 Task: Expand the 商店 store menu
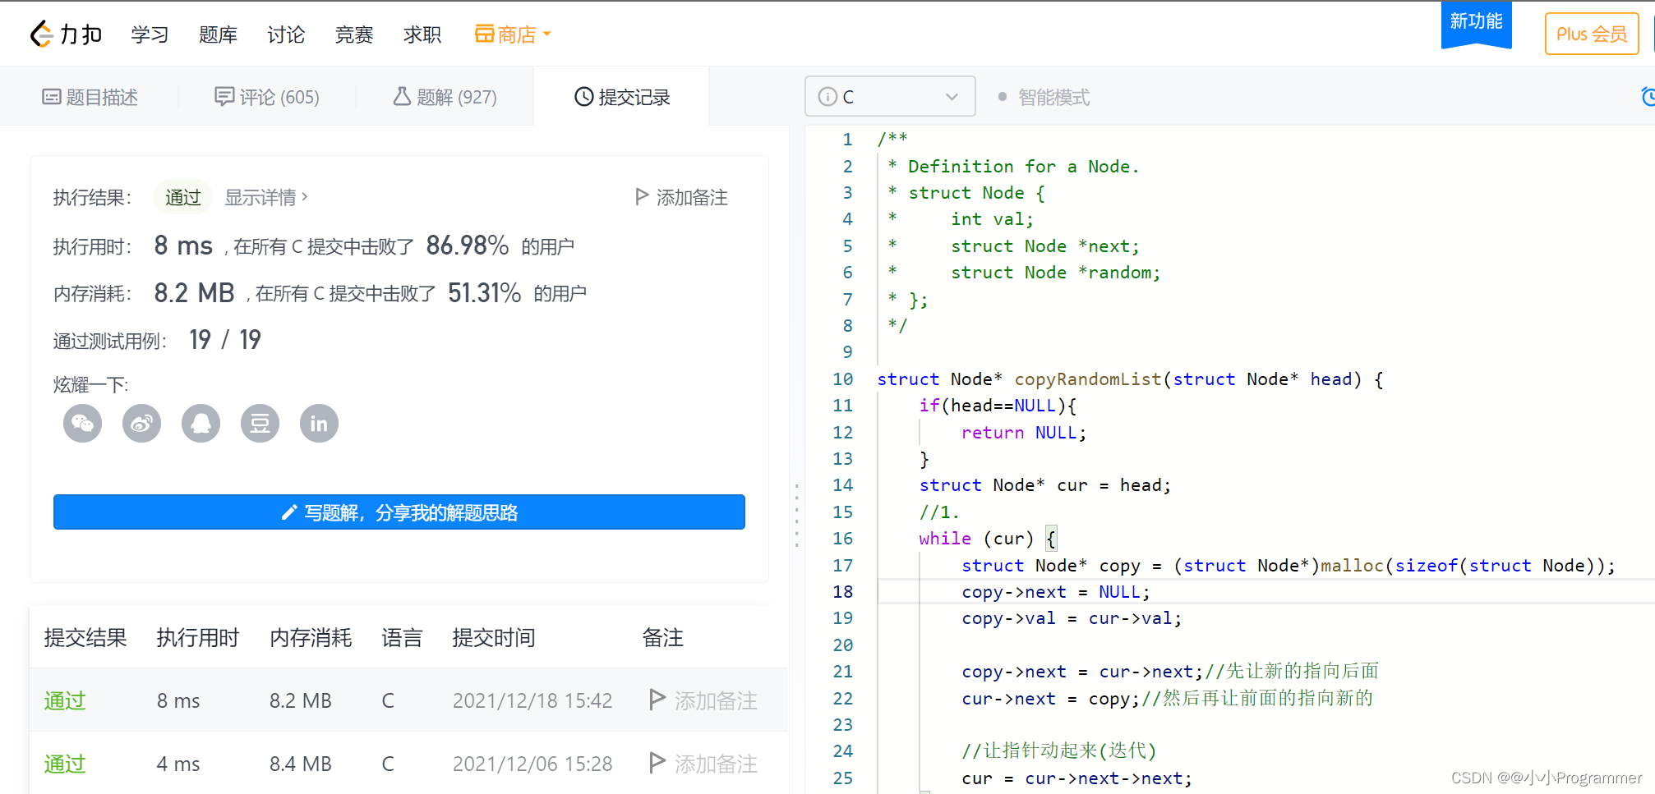click(513, 34)
